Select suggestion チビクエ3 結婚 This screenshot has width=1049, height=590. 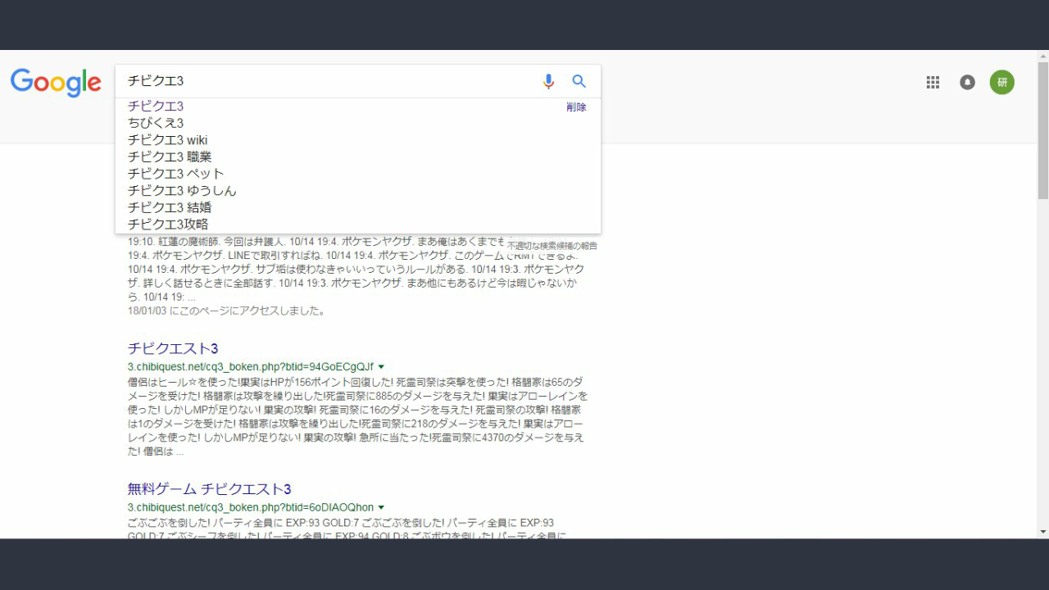[x=170, y=207]
